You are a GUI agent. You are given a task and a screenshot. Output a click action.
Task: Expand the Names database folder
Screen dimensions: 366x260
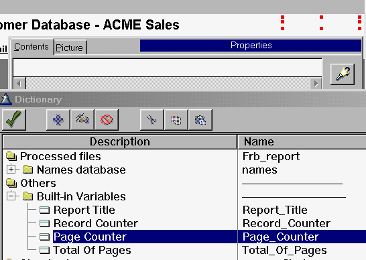[x=11, y=170]
